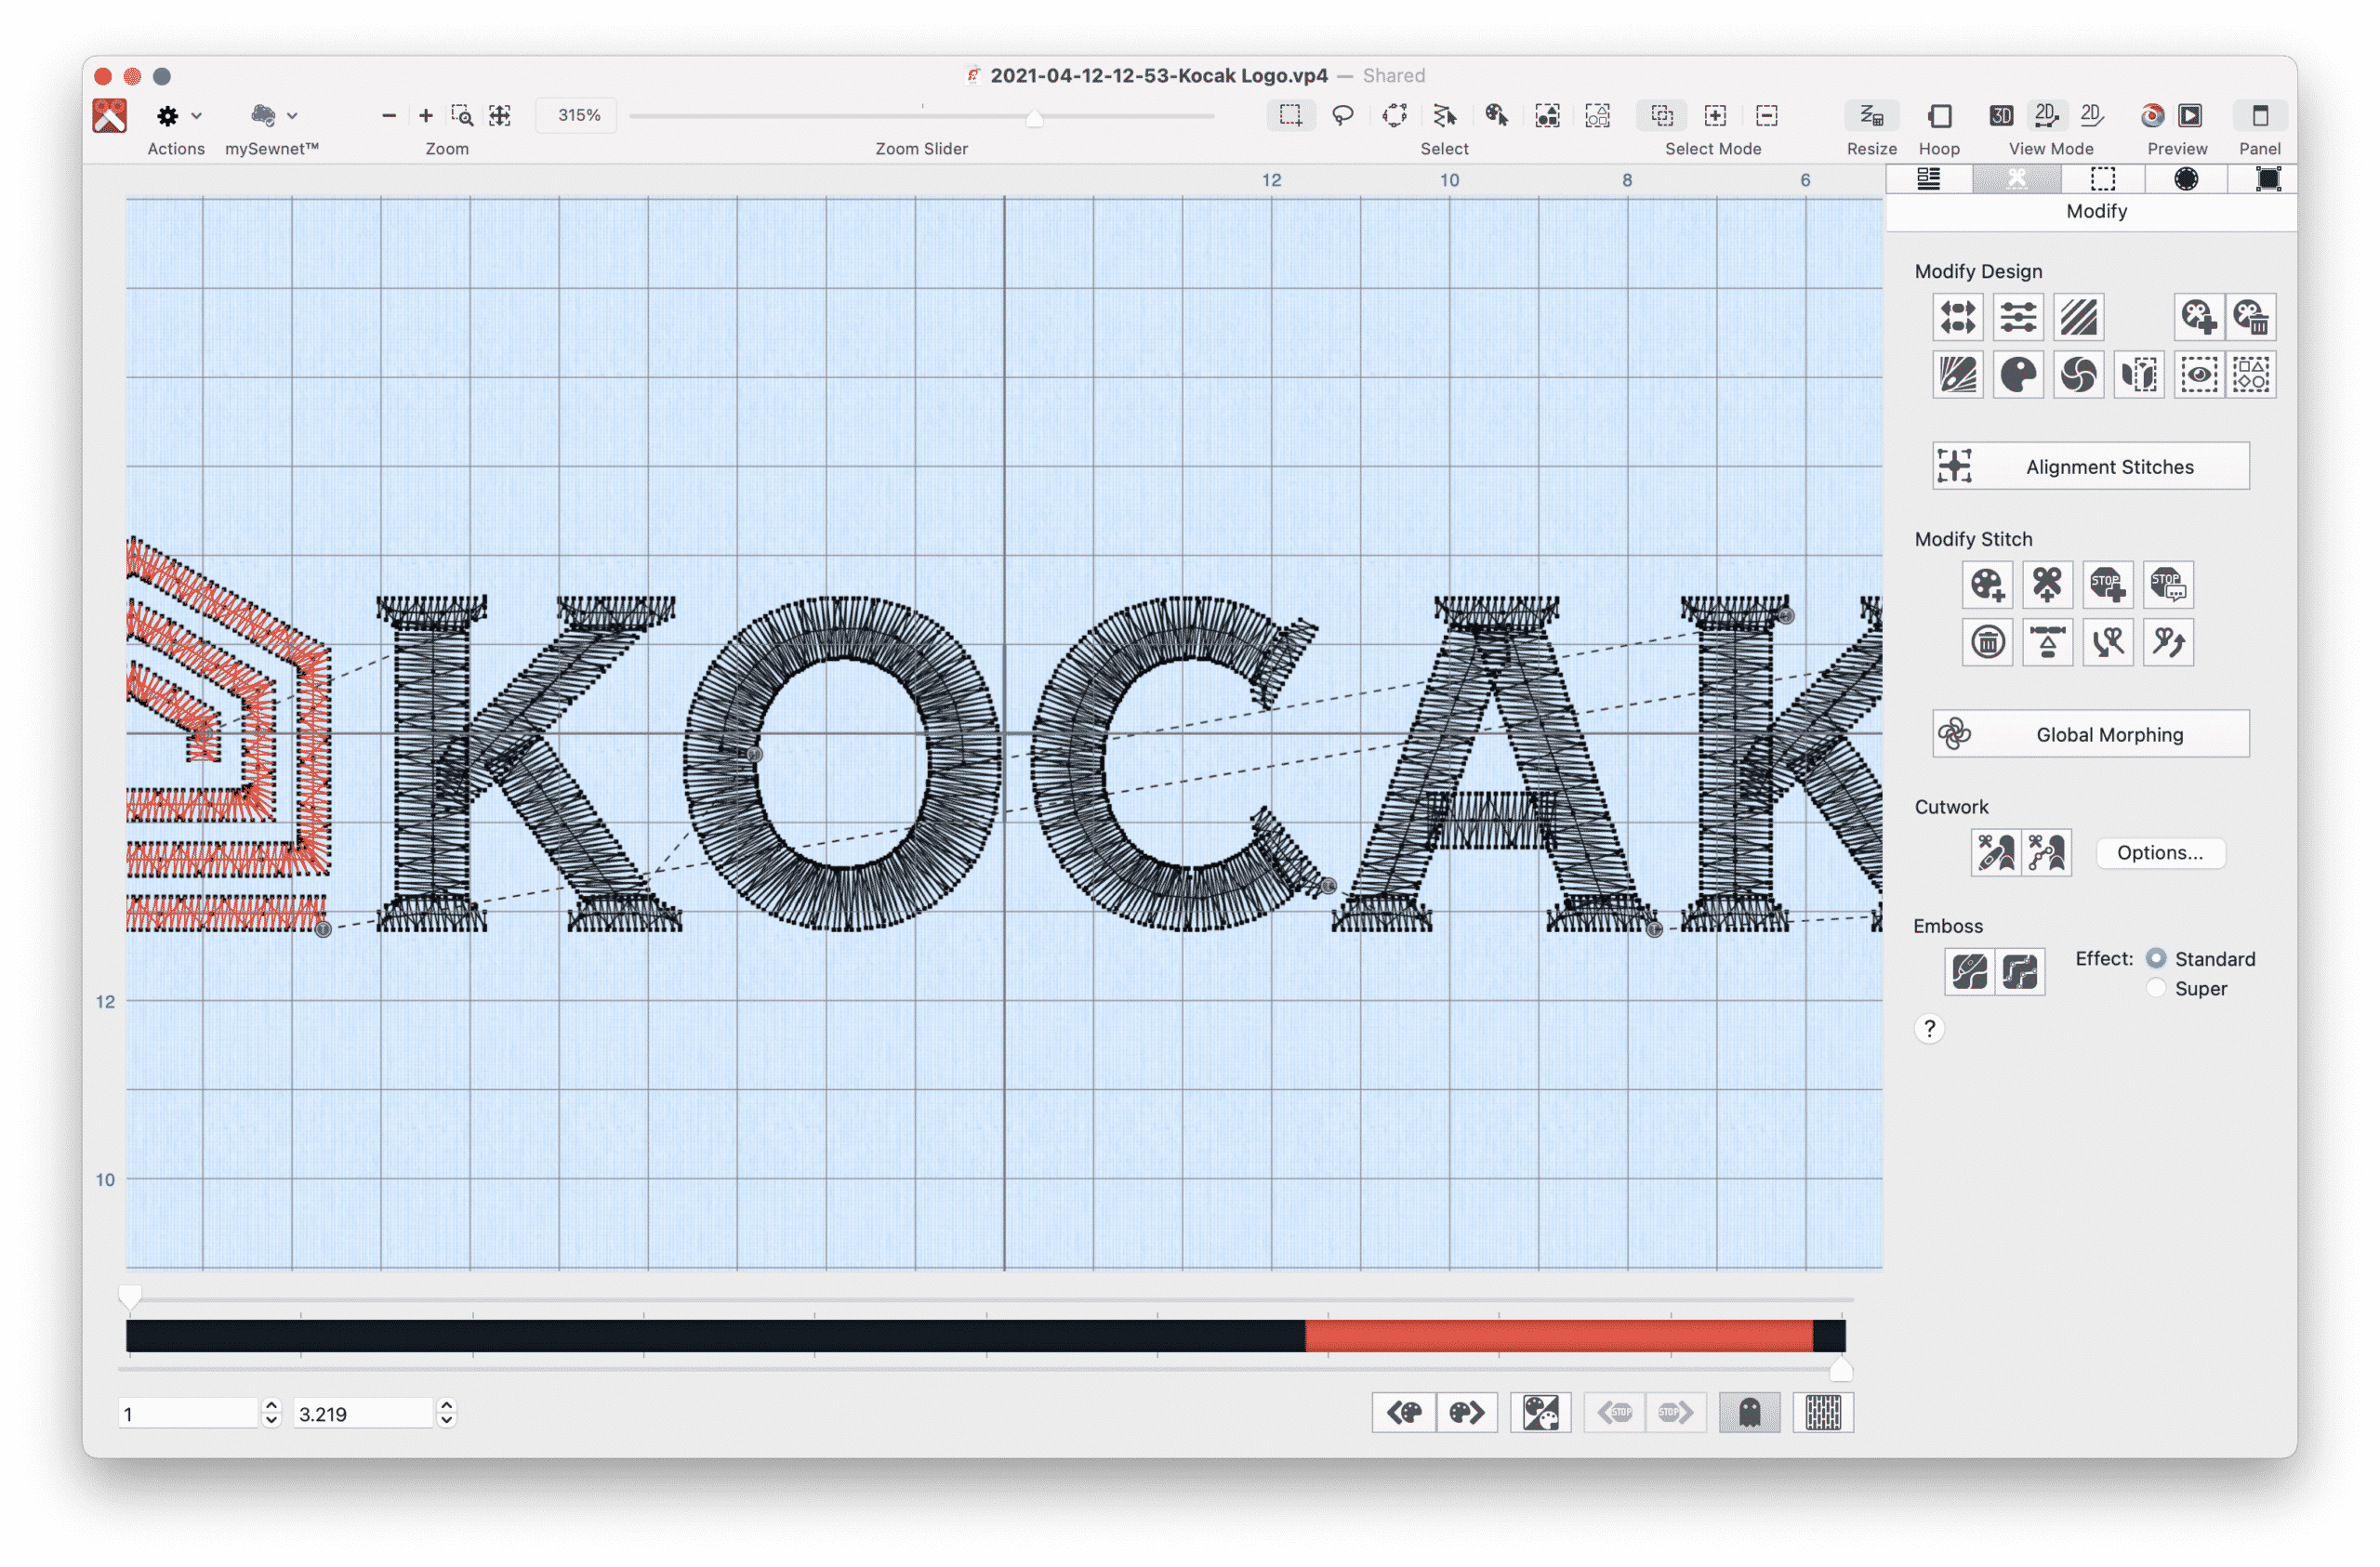Click the Stitch Optimizer diagonal lines icon
2380x1567 pixels.
click(x=2078, y=317)
